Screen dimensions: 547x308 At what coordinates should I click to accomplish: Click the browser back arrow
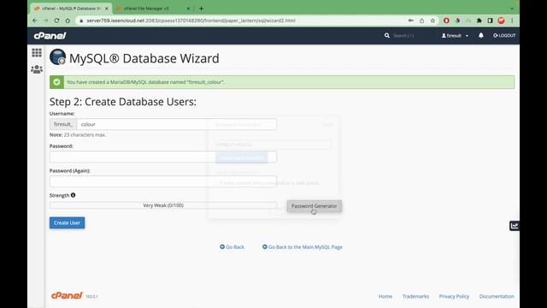35,21
